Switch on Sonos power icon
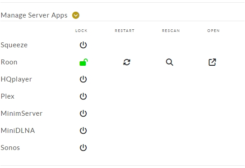The height and width of the screenshot is (168, 245). point(83,148)
